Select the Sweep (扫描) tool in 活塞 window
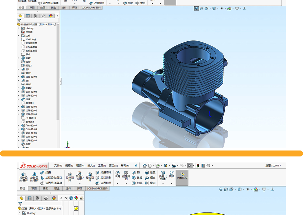The height and width of the screenshot is (215, 303). (x=46, y=172)
